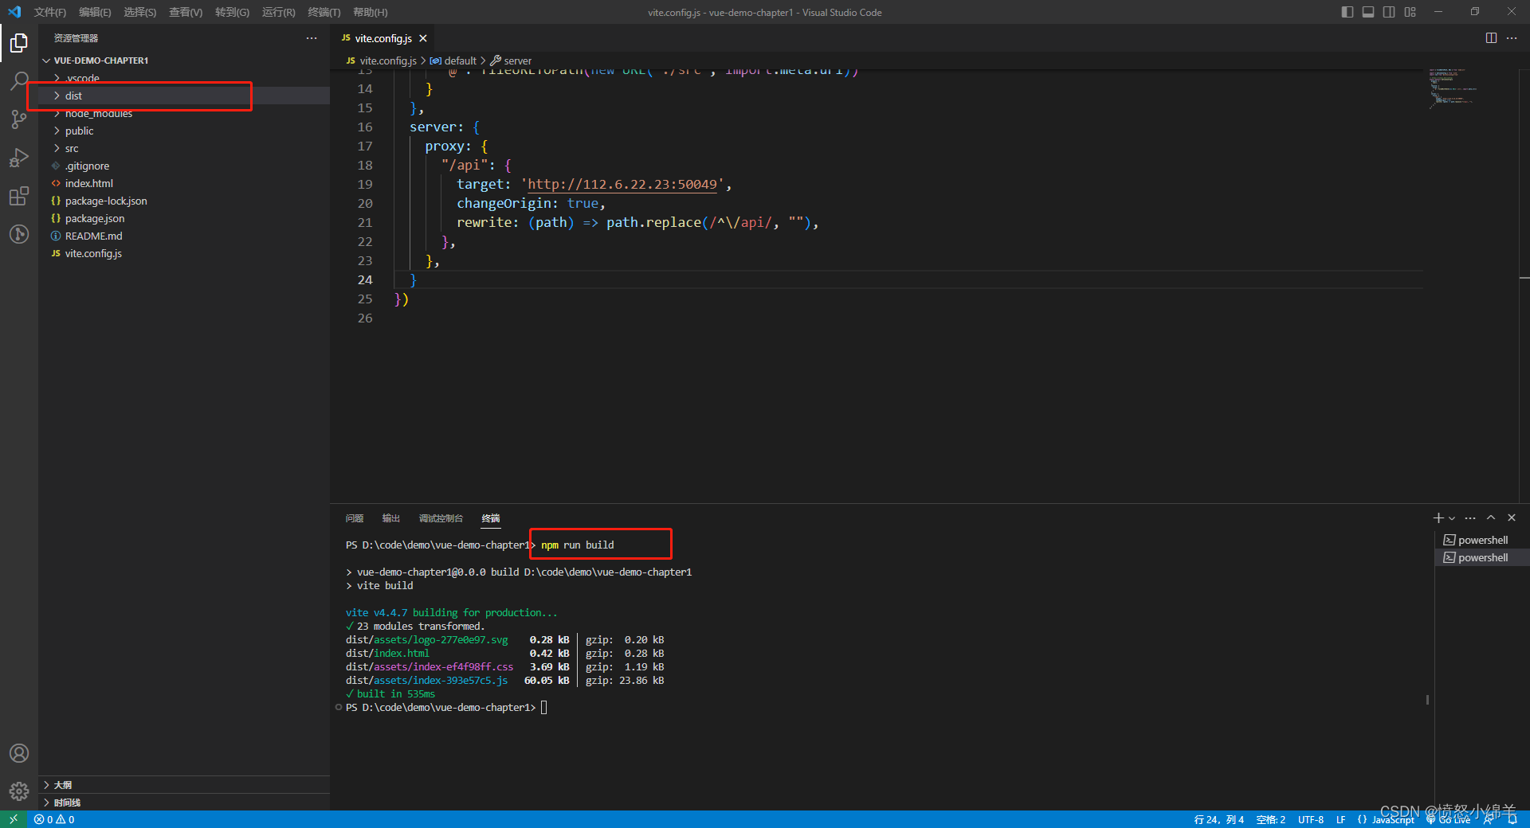Close the terminal panel
This screenshot has height=828, width=1530.
coord(1512,517)
